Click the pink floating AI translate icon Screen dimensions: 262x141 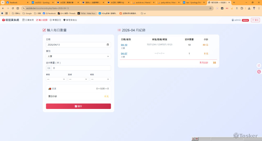[x=259, y=72]
